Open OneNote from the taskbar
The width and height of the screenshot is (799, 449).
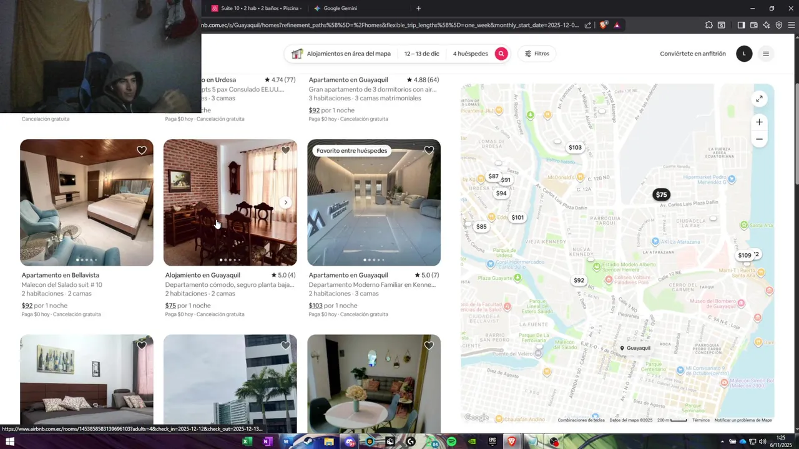[267, 442]
